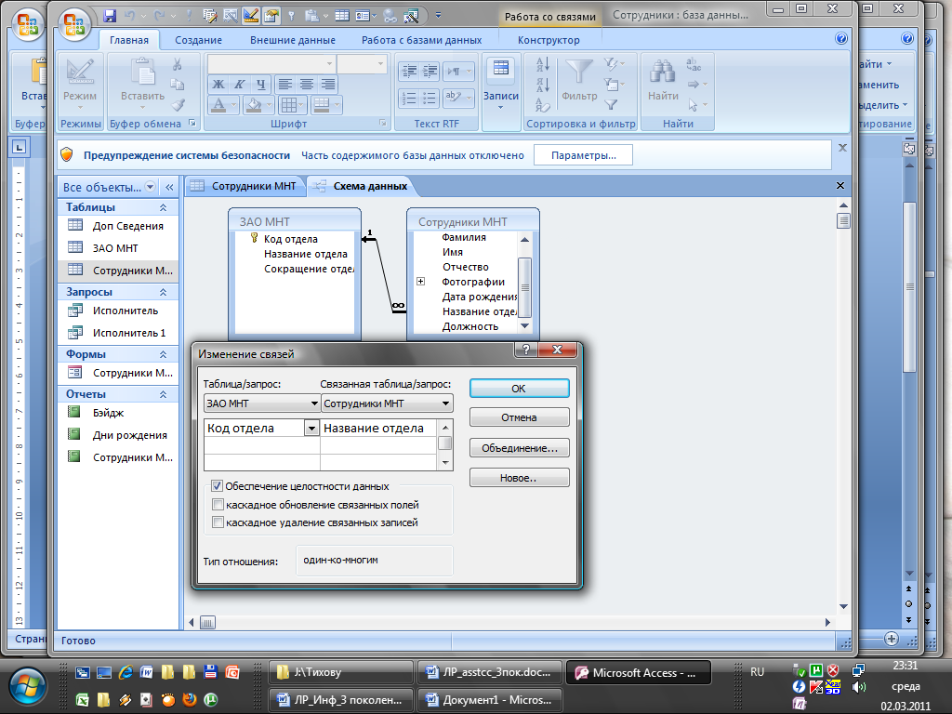Open the Код отдела field dropdown arrow
The image size is (952, 714).
[x=311, y=428]
